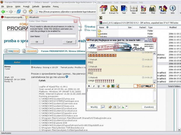Click nowy temat forum button

pyautogui.click(x=12, y=51)
